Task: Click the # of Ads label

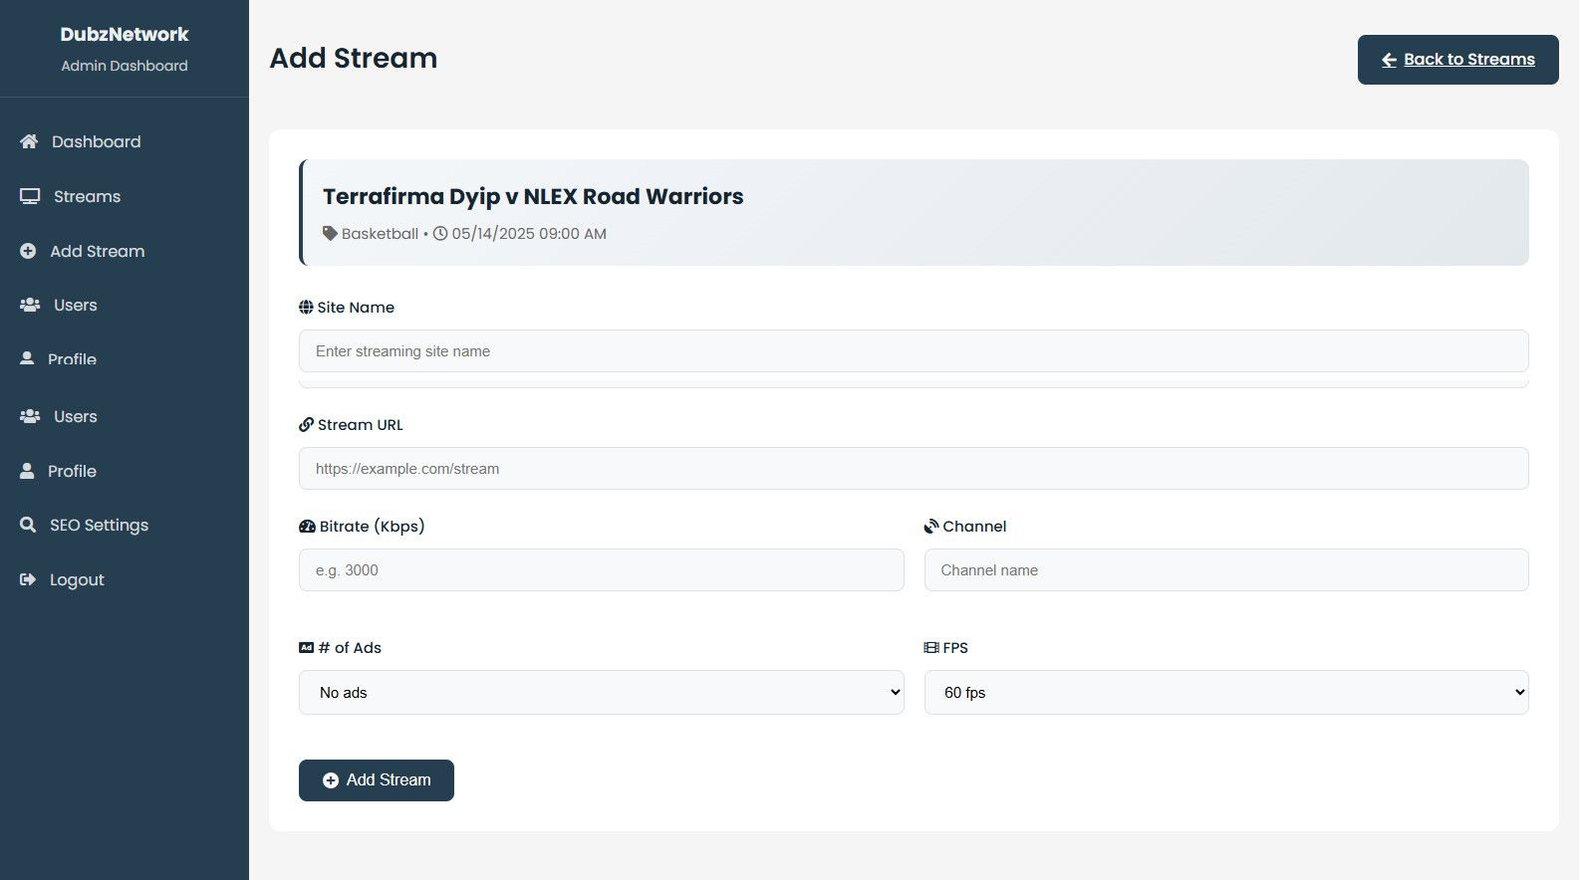Action: point(350,647)
